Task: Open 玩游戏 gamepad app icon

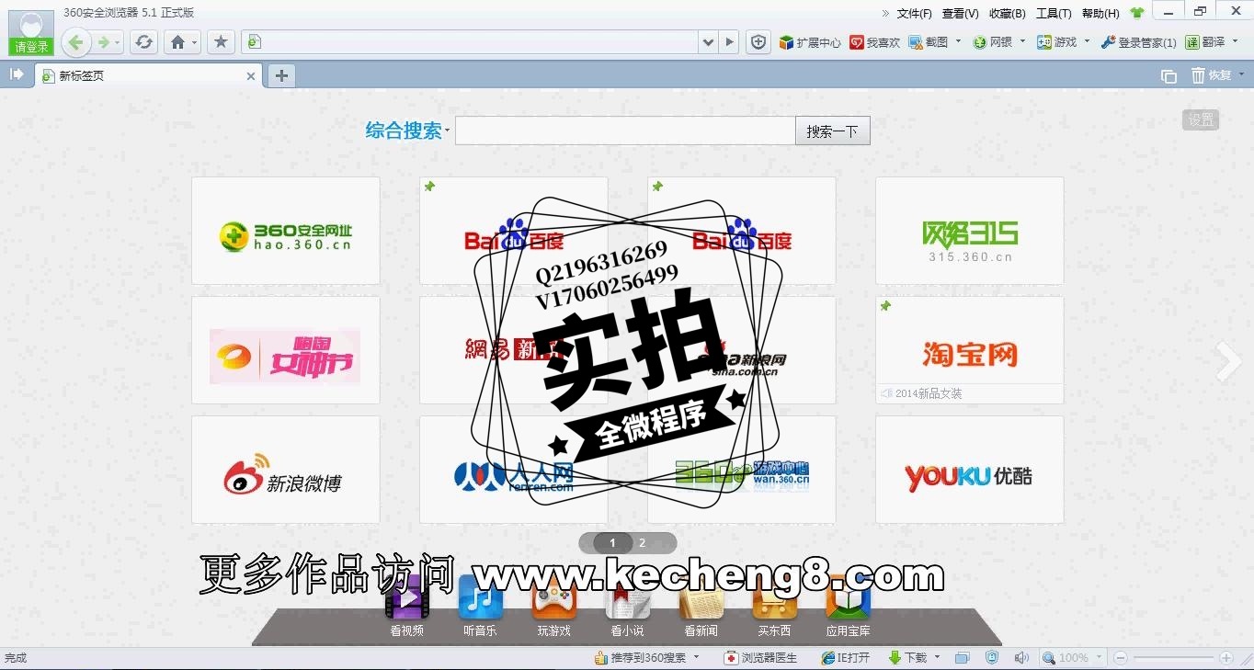Action: point(554,606)
